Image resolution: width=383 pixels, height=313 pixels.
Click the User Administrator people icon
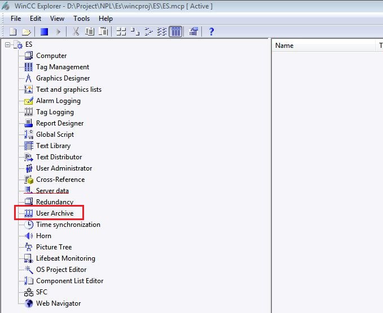click(29, 168)
